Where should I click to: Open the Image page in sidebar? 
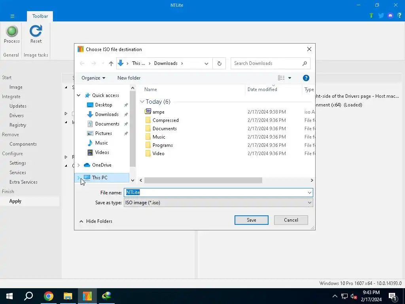[x=16, y=87]
